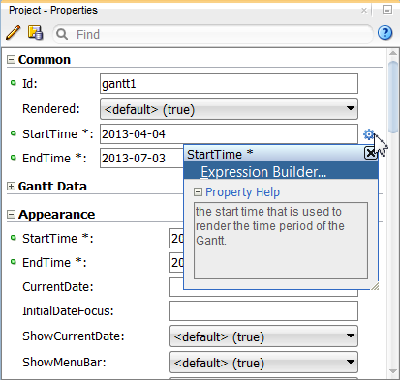400x380 pixels.
Task: Minimize the Properties panel
Action: [387, 10]
